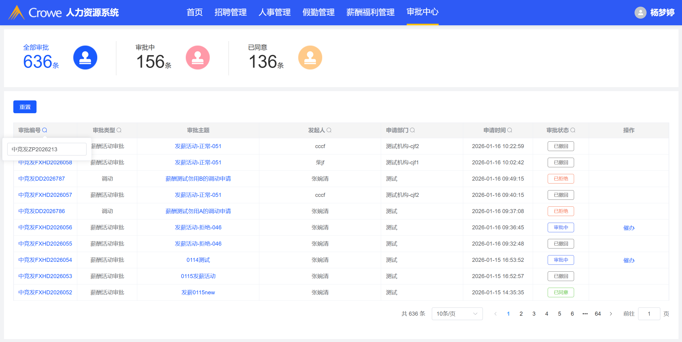The height and width of the screenshot is (342, 682).
Task: Click the user avatar icon beside 杨梦婷
Action: tap(640, 13)
